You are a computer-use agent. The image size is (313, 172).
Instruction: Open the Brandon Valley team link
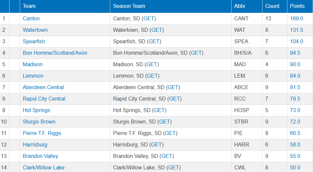[40, 156]
